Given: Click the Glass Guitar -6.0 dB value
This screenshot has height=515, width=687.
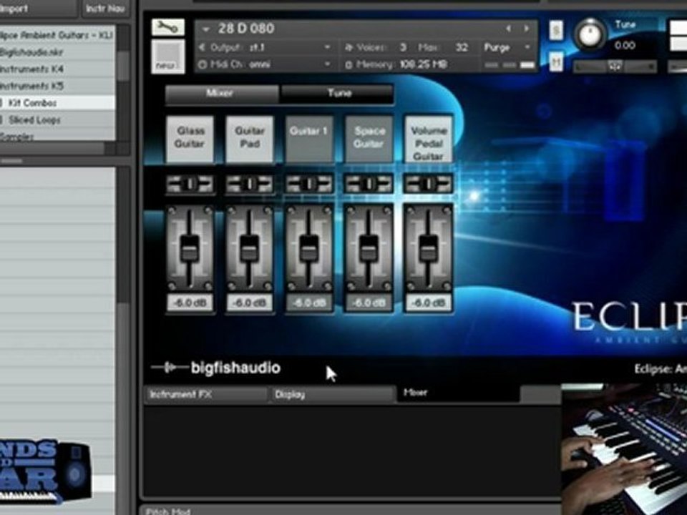Looking at the screenshot, I should [x=190, y=303].
